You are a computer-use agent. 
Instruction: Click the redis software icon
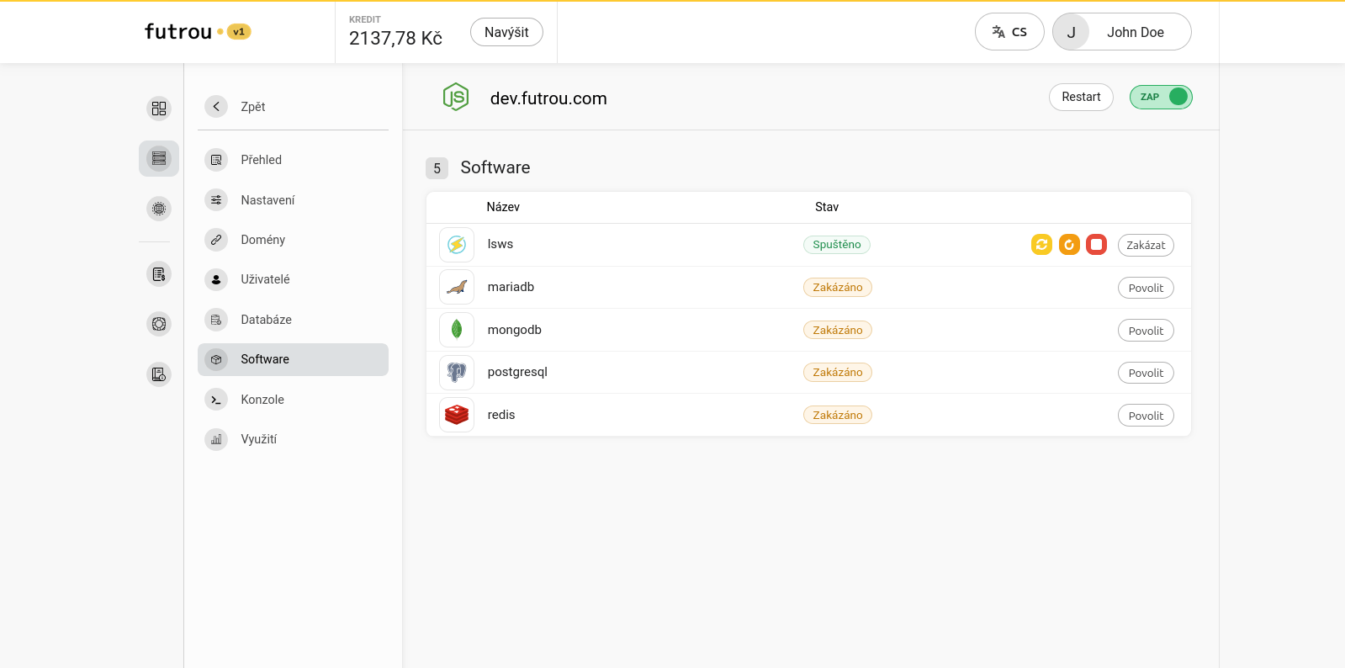[x=457, y=415]
